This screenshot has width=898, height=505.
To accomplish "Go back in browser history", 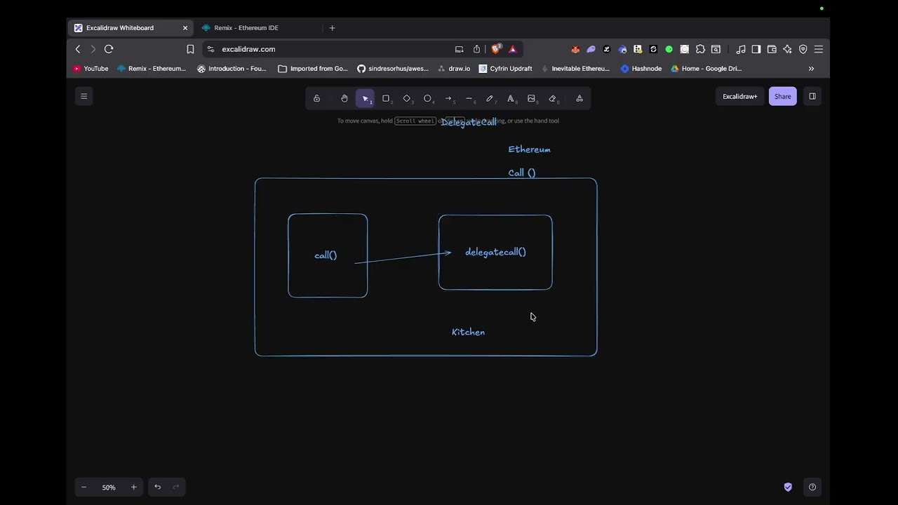I will (x=78, y=49).
